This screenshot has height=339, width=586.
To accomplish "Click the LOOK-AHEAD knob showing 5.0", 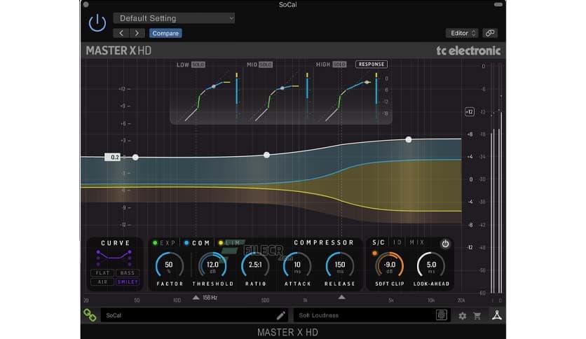I will (x=431, y=265).
